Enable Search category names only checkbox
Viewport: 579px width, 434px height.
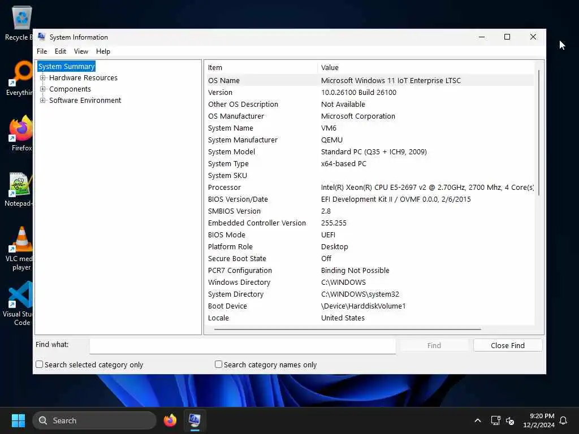tap(218, 364)
